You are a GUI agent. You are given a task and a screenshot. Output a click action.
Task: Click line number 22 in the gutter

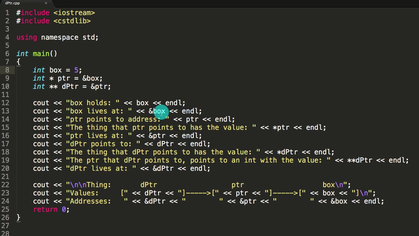tap(5, 185)
